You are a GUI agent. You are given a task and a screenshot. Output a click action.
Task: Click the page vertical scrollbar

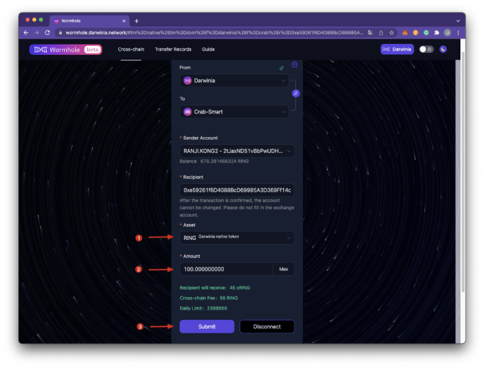tap(463, 173)
